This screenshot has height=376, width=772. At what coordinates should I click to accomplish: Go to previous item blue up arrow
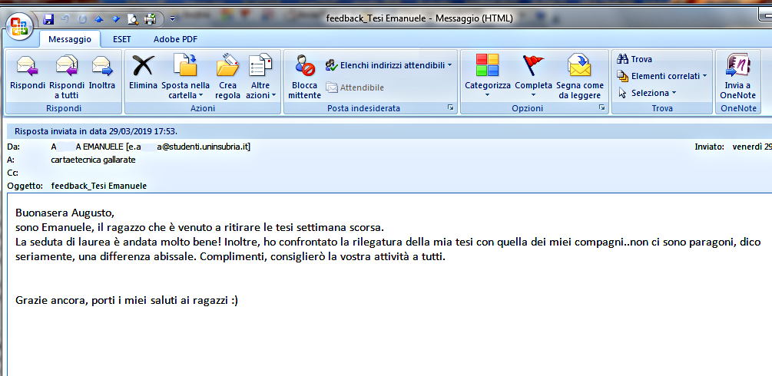pyautogui.click(x=99, y=19)
